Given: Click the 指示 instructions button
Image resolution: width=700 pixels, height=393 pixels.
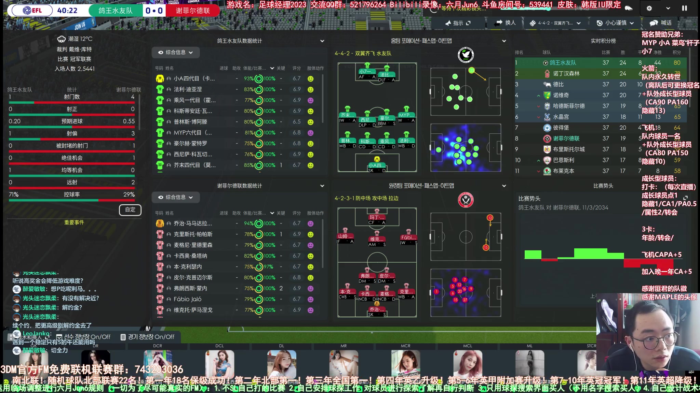Looking at the screenshot, I should (458, 23).
